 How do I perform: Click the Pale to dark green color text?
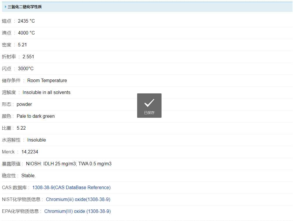pos(35,116)
